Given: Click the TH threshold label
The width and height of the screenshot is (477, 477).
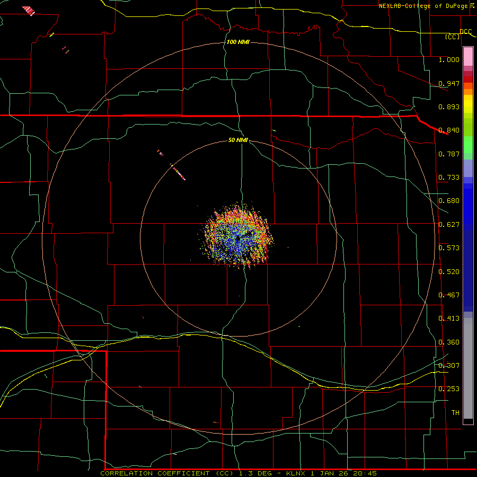Looking at the screenshot, I should [x=455, y=412].
